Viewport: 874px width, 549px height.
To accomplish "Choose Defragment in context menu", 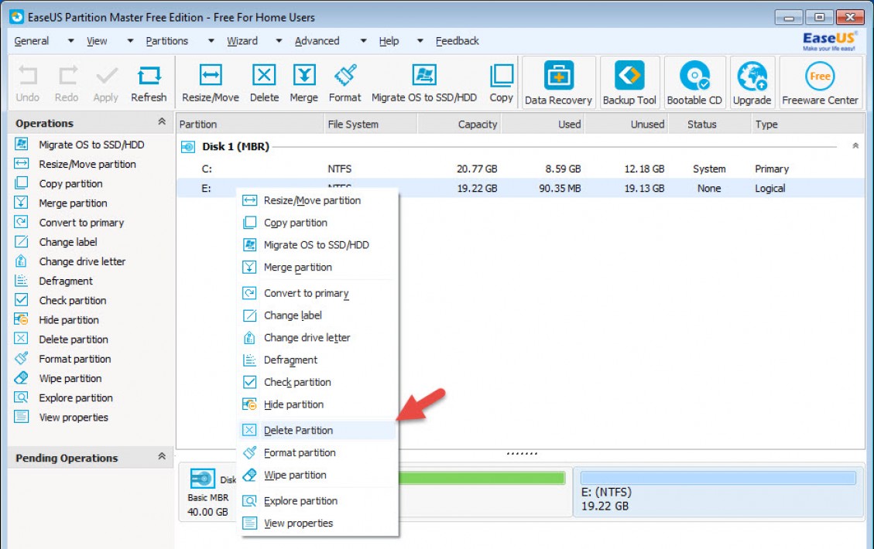I will [x=317, y=360].
